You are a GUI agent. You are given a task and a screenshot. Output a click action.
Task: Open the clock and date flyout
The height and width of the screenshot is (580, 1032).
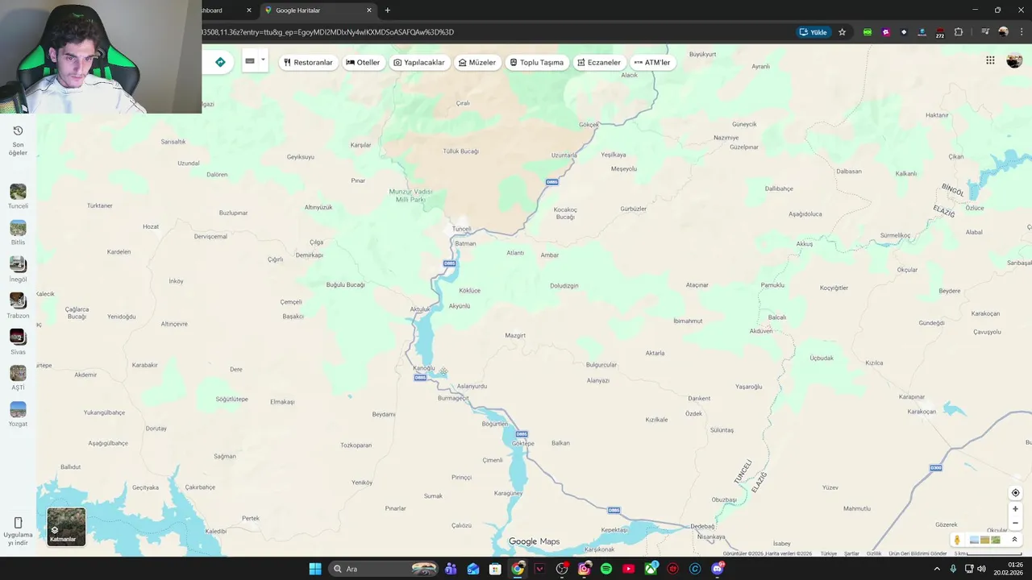tap(1009, 569)
